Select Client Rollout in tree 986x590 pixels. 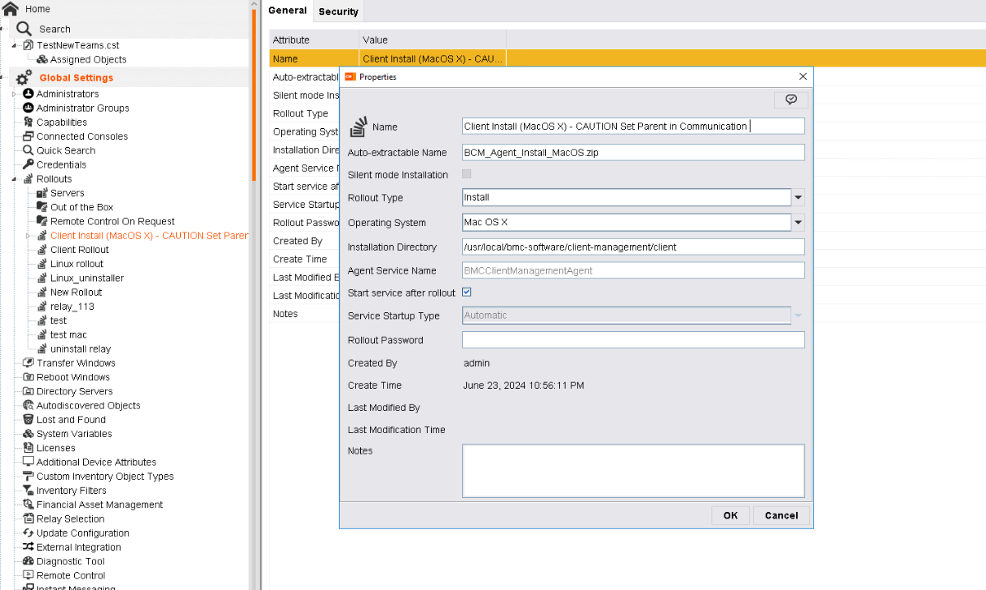[79, 250]
